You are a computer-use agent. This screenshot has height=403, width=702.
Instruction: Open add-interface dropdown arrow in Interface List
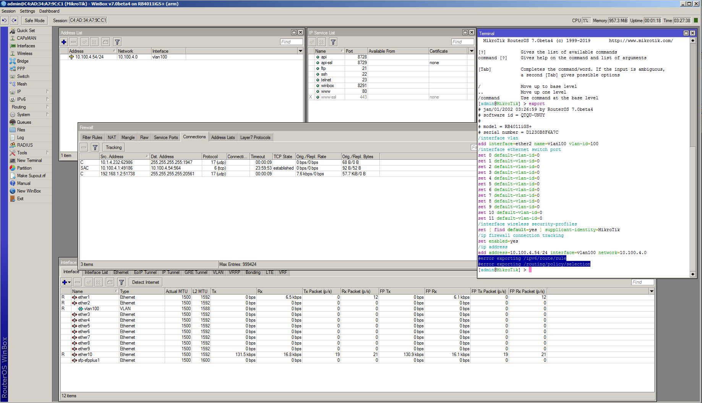click(x=69, y=282)
